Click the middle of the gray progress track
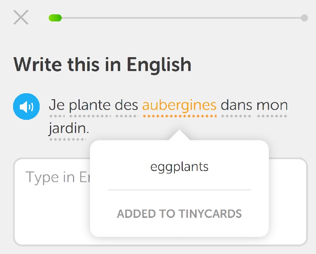This screenshot has width=316, height=254. 181,18
